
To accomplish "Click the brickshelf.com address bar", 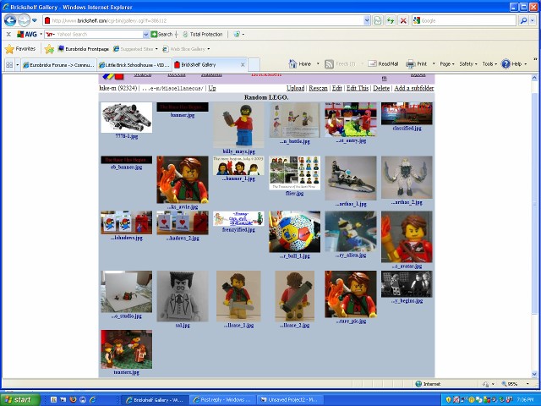I will [x=204, y=20].
